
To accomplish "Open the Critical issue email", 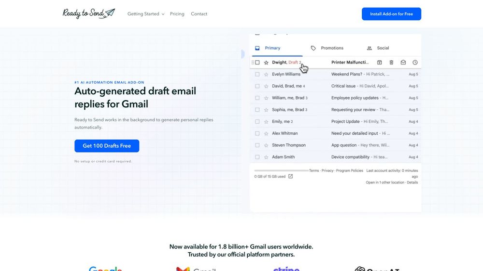I will tap(336, 86).
